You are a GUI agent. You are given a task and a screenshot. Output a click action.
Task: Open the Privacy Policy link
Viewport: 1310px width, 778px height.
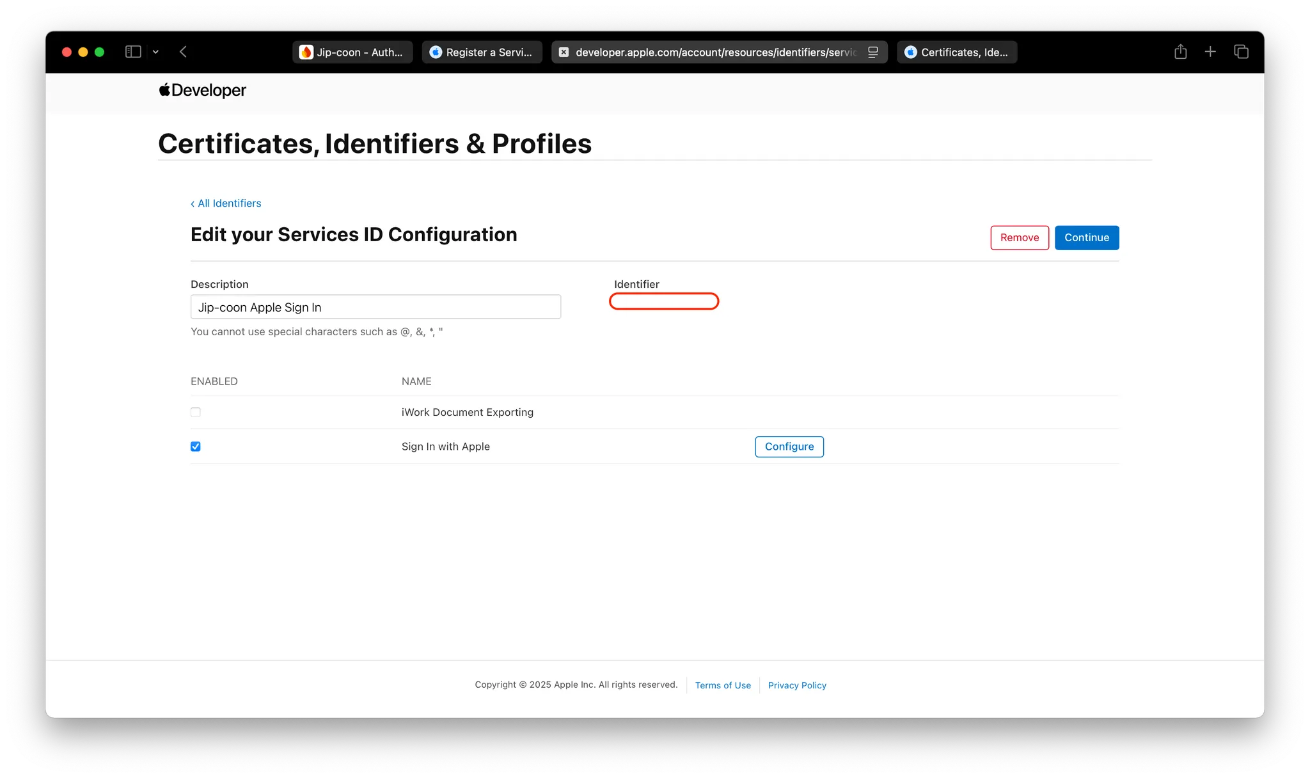(x=796, y=685)
